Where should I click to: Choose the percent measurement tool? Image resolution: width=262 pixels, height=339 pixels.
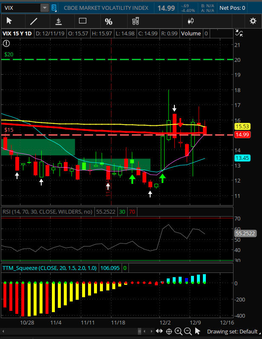click(108, 21)
